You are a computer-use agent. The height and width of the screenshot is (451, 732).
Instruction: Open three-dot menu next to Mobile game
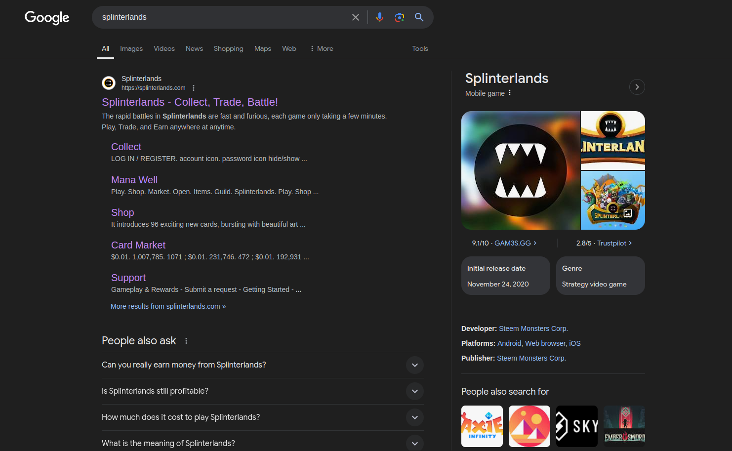coord(510,93)
